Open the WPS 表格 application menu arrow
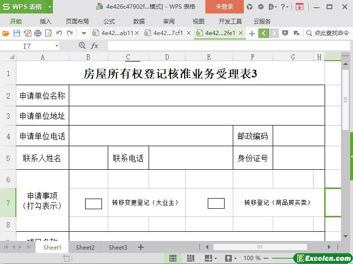The height and width of the screenshot is (264, 353). coord(50,7)
